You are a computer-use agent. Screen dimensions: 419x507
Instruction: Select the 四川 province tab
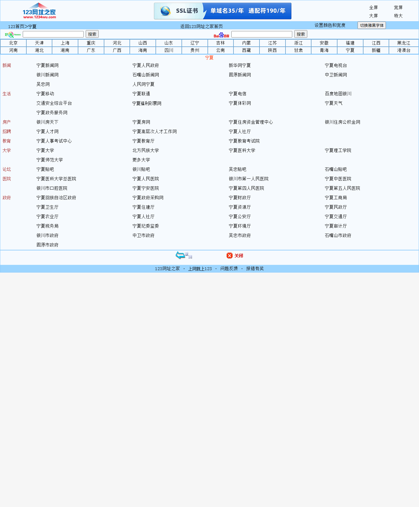(169, 50)
